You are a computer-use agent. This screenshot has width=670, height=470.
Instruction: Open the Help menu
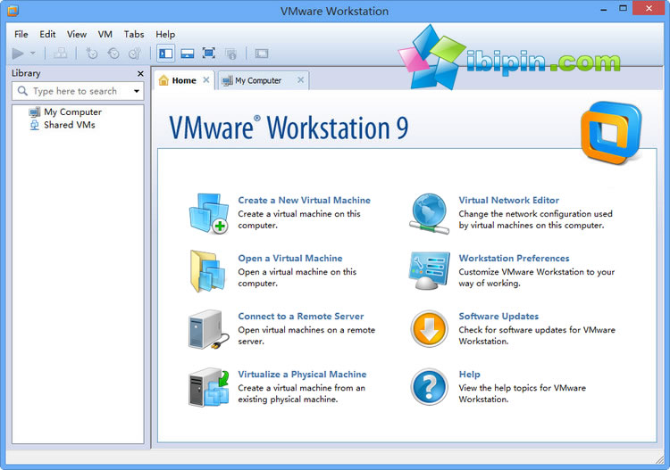165,34
